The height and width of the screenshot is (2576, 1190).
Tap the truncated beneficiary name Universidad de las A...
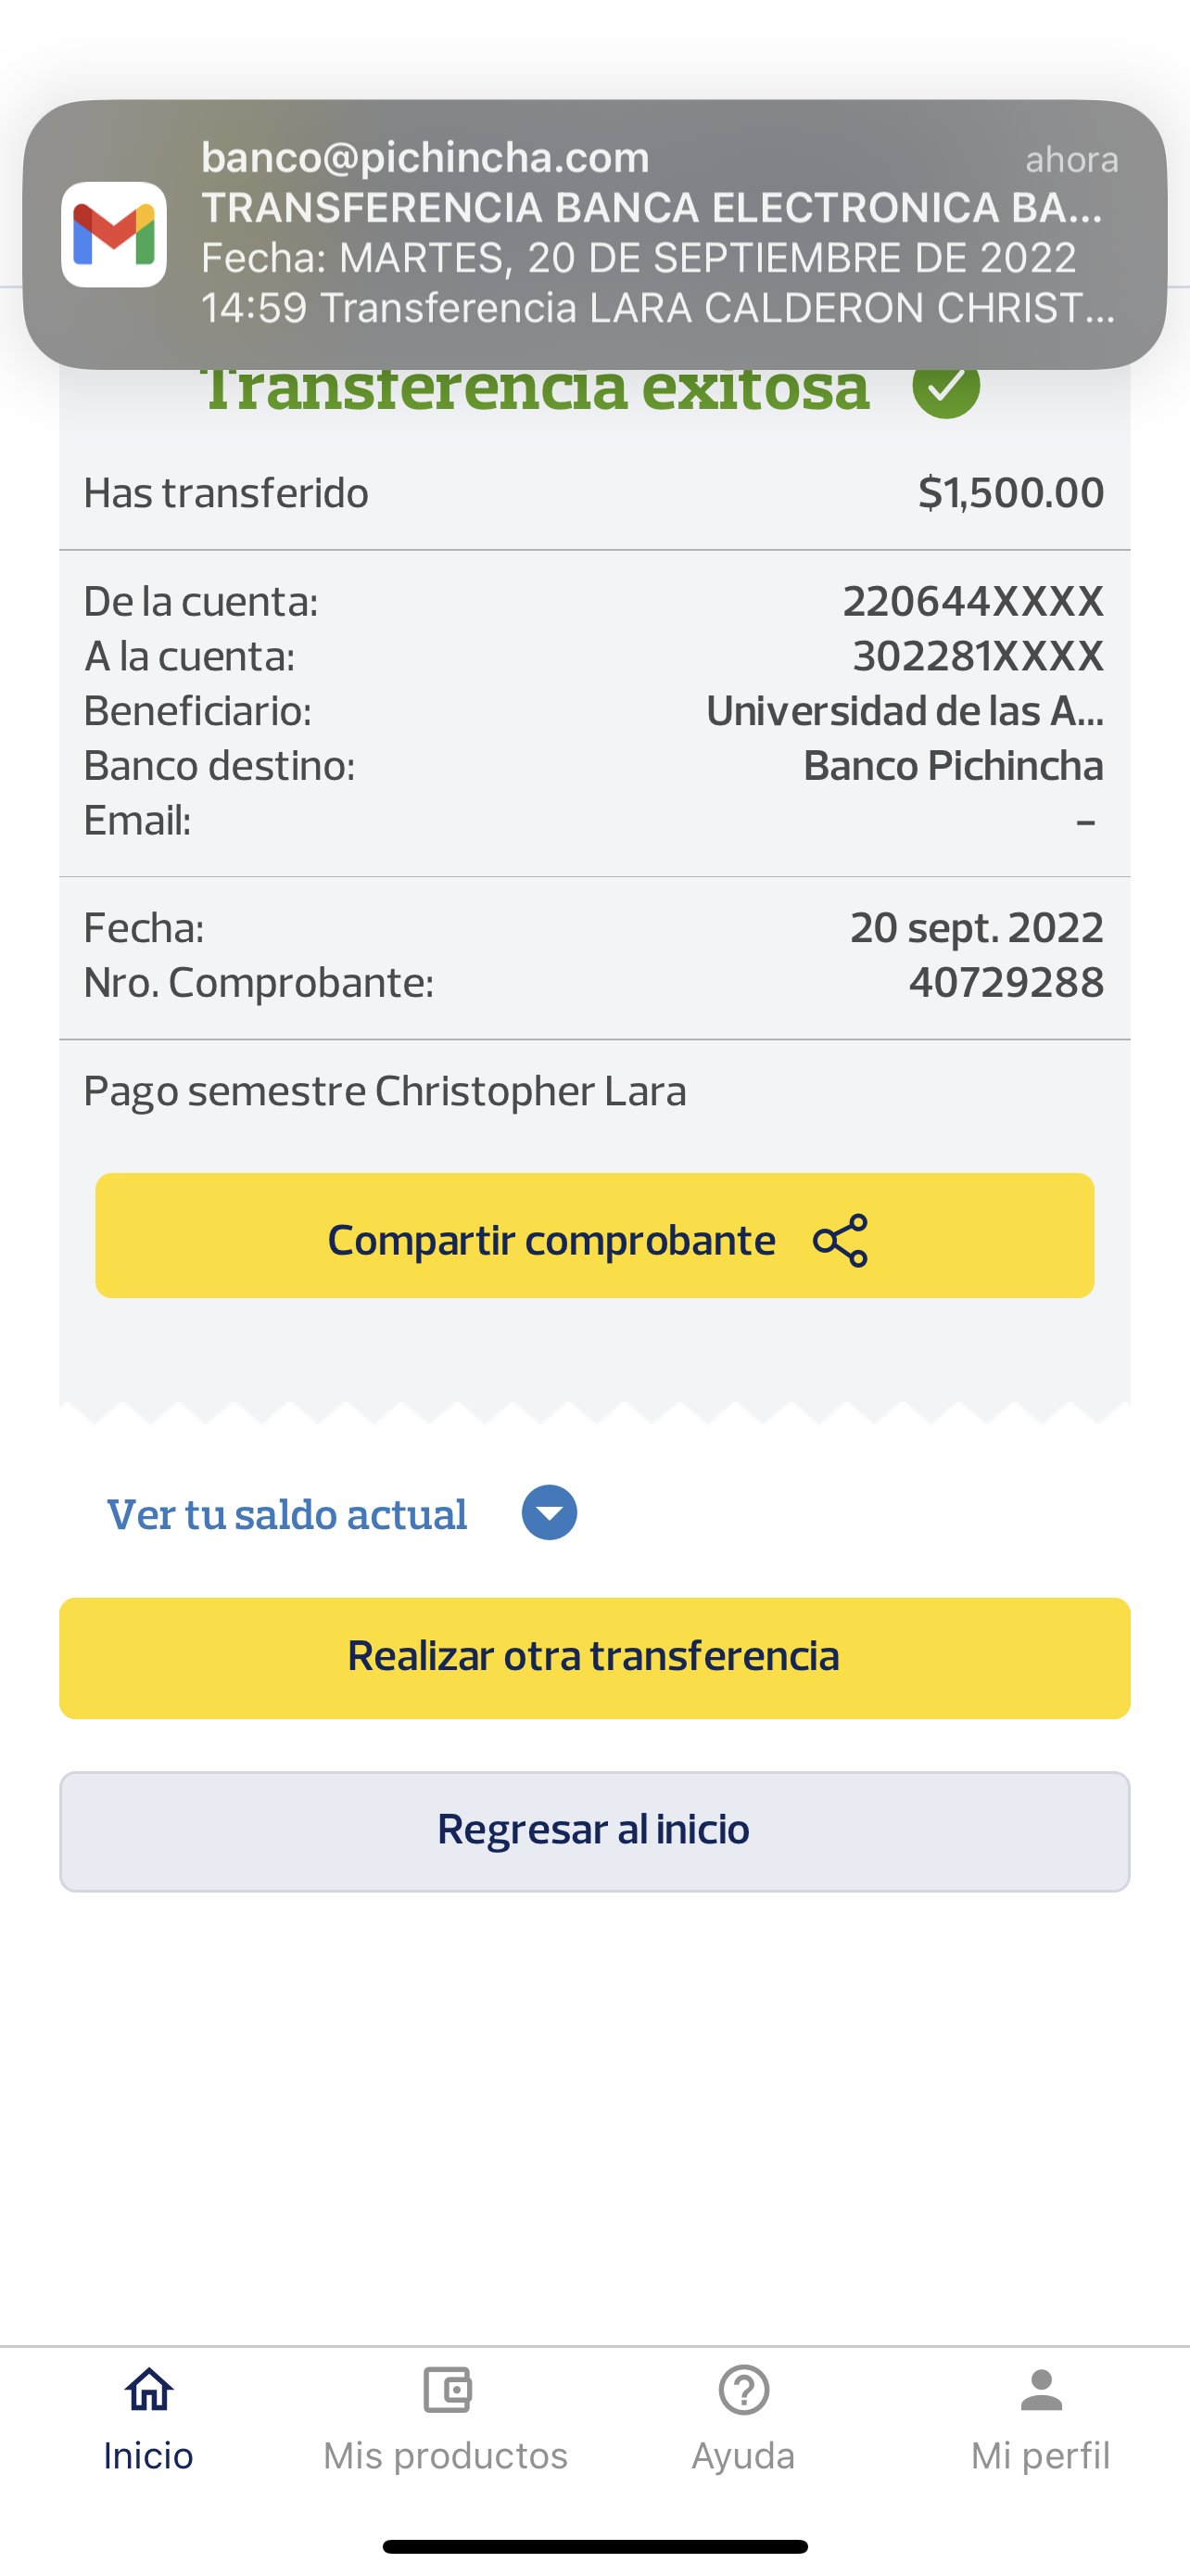[x=904, y=711]
